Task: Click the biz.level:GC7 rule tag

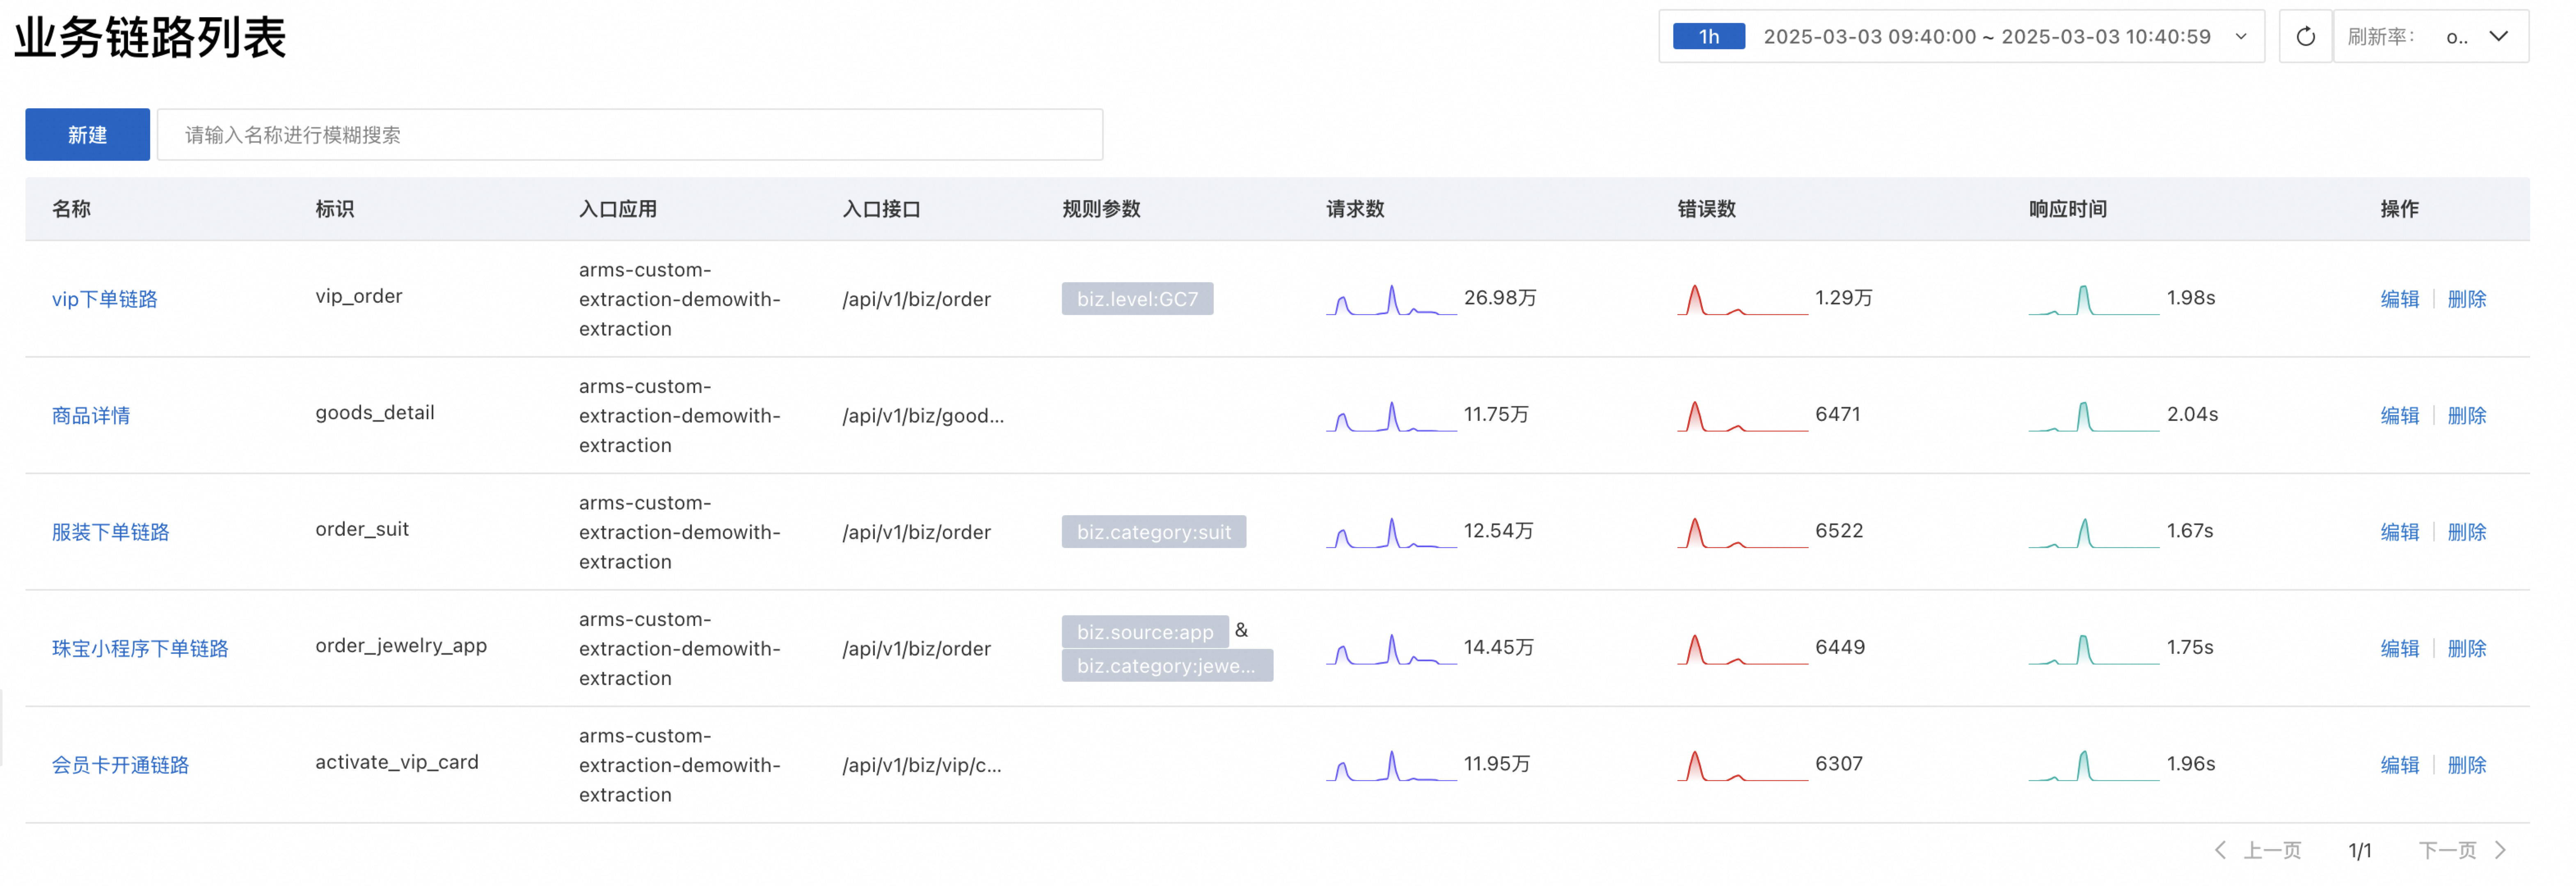Action: (x=1137, y=299)
